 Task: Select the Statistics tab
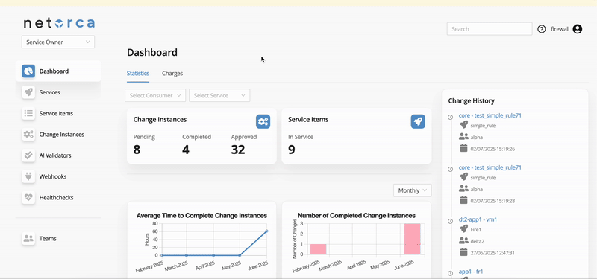[138, 73]
